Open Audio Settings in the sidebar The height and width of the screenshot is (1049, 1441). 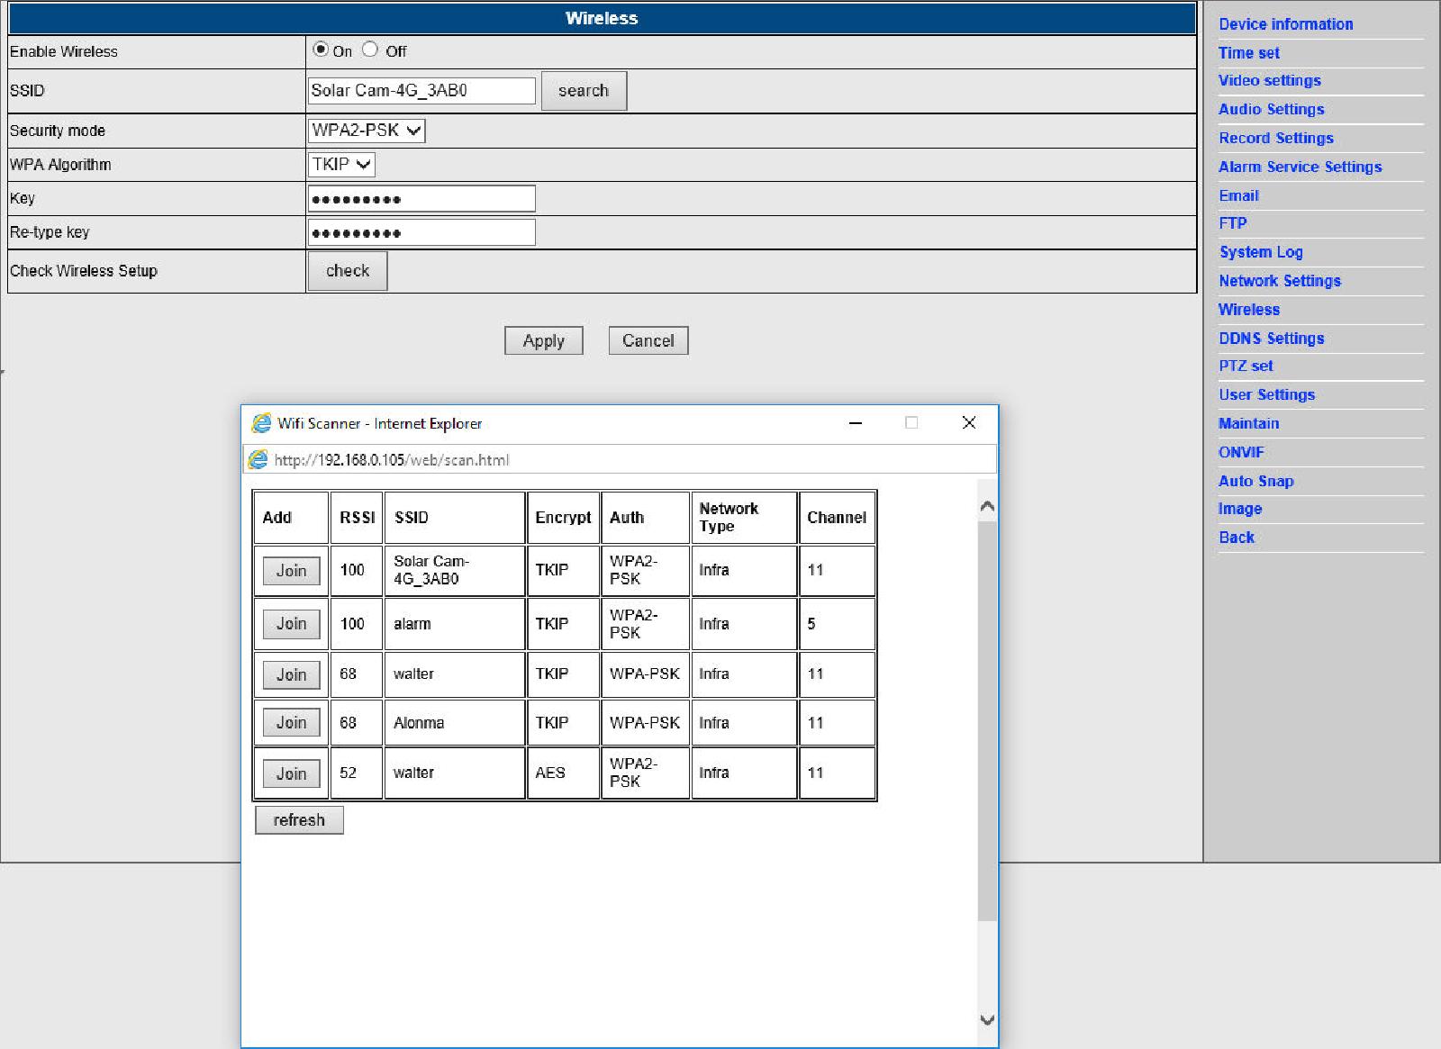pos(1271,109)
